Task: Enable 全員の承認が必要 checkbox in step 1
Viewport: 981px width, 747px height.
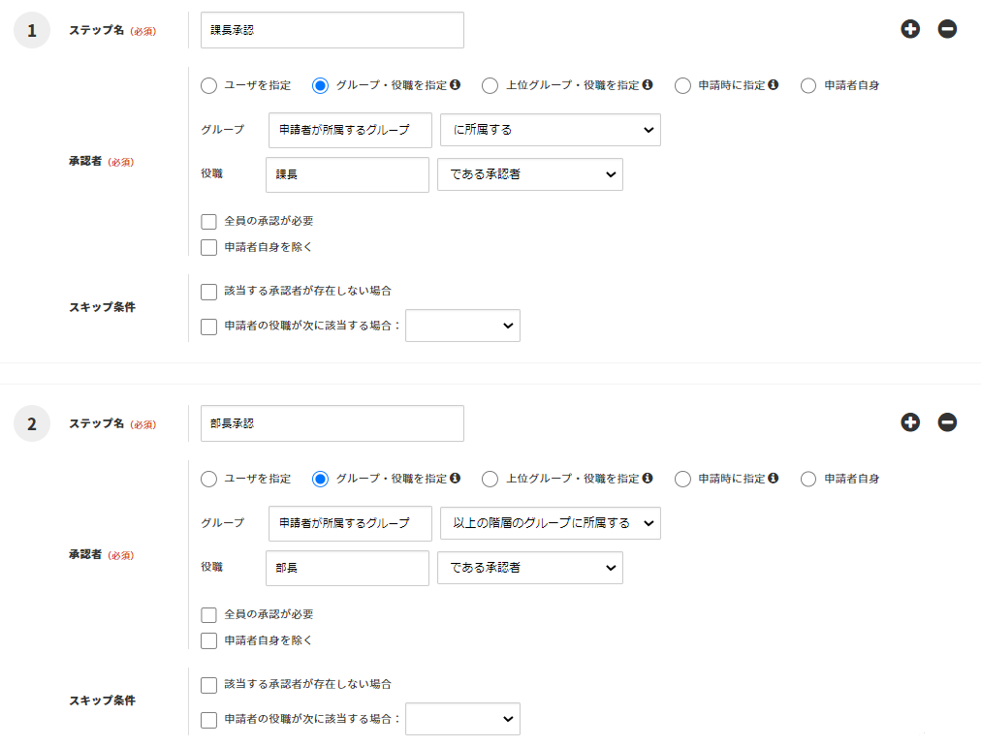Action: (x=208, y=222)
